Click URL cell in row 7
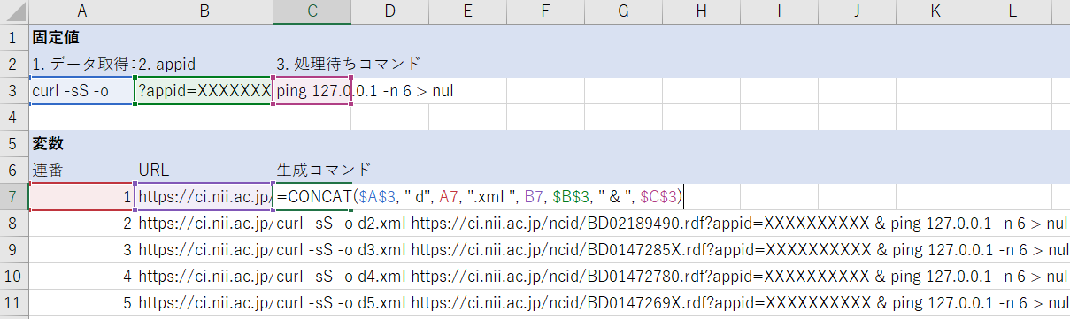The height and width of the screenshot is (319, 1070). click(204, 197)
